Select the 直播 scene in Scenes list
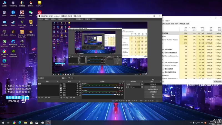Screen dimensions: 222x125 pos(48,84)
